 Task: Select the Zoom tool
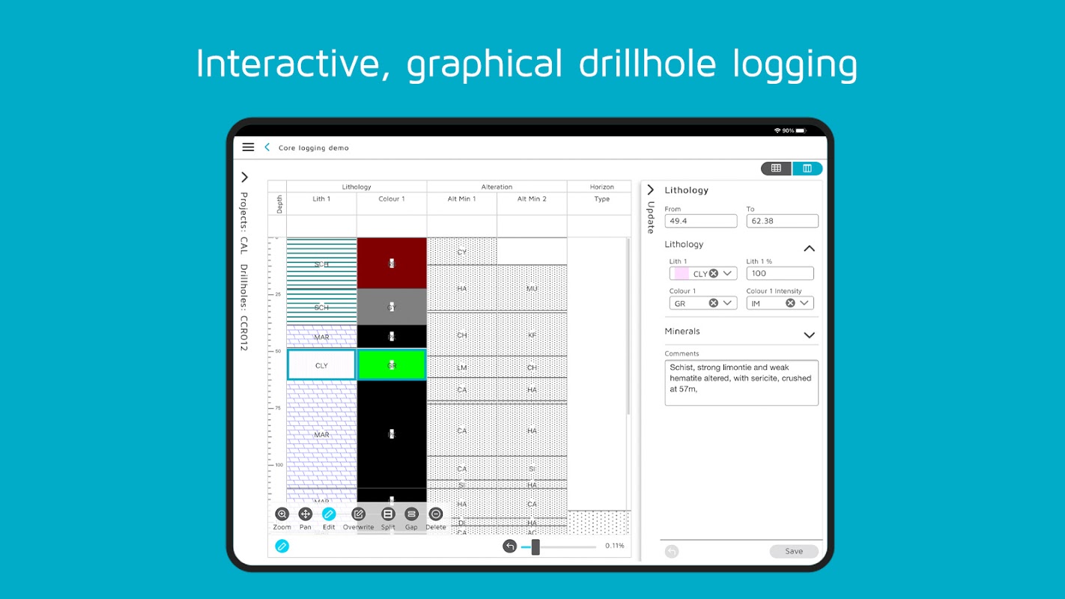point(282,514)
